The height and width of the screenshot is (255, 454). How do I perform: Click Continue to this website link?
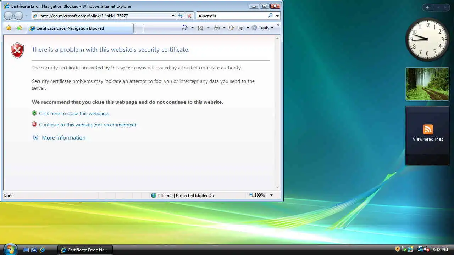(88, 125)
